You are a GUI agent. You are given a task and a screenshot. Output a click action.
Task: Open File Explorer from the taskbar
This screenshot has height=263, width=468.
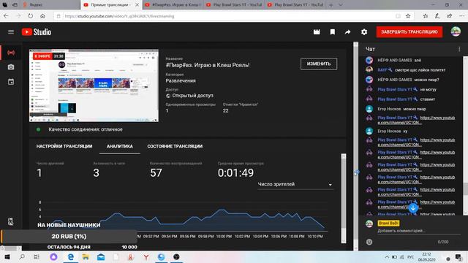tap(86, 257)
